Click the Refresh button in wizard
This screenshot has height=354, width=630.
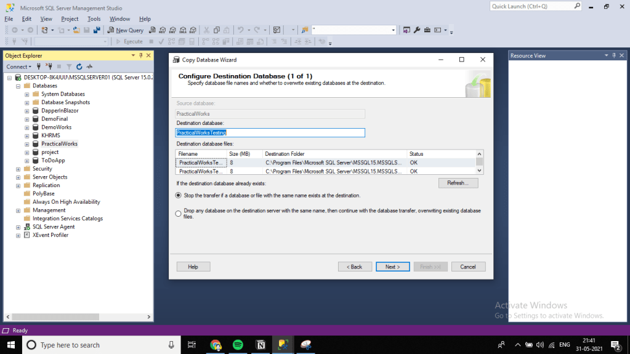pyautogui.click(x=458, y=183)
